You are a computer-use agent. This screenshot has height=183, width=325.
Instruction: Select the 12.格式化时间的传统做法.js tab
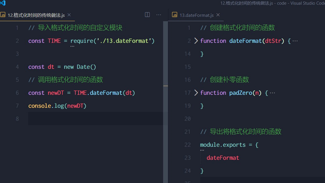[x=36, y=15]
